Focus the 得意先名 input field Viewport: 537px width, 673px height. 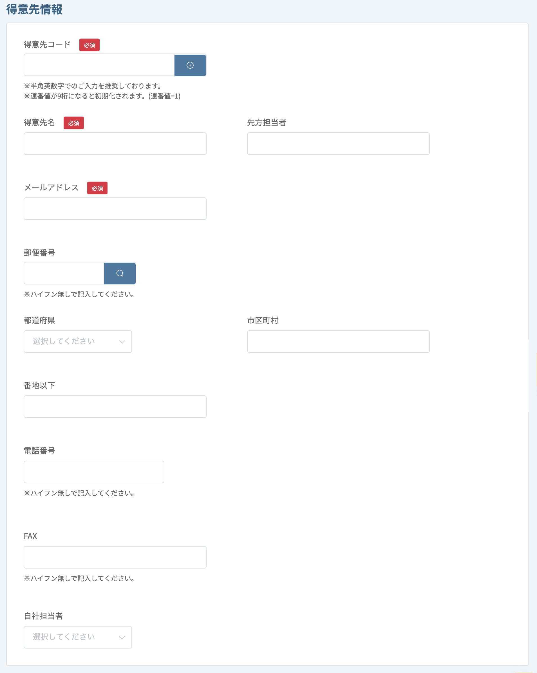(115, 144)
